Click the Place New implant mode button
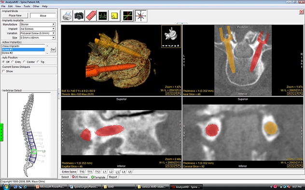The width and height of the screenshot is (305, 190). (15, 15)
